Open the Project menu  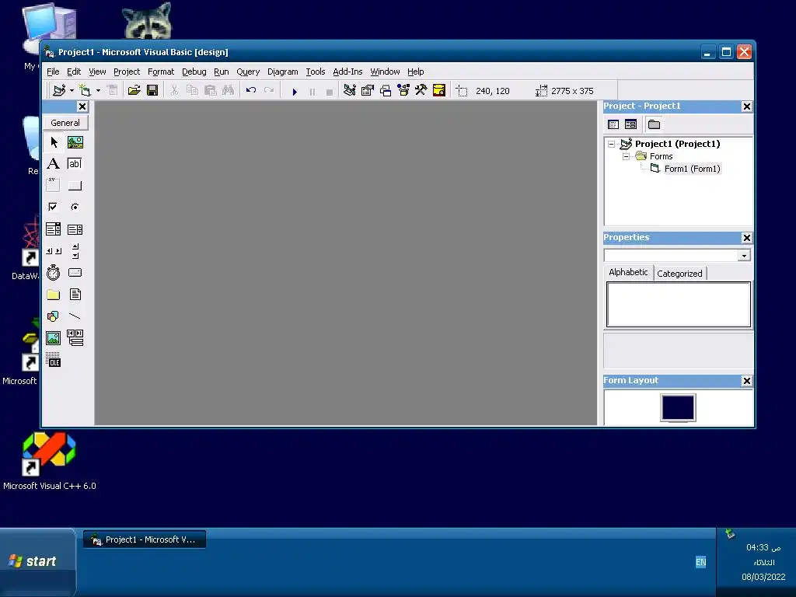click(127, 72)
